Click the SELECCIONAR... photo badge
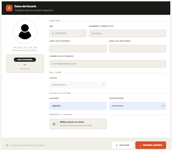 coord(25,60)
